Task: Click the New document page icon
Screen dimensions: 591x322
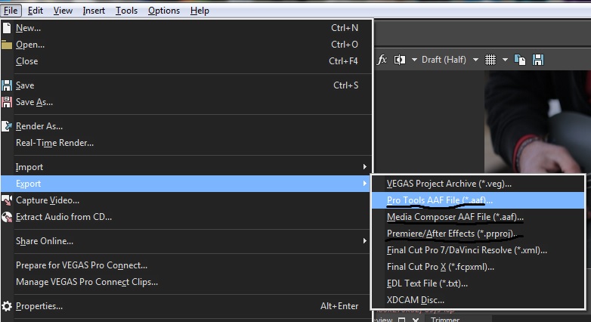Action: click(7, 28)
